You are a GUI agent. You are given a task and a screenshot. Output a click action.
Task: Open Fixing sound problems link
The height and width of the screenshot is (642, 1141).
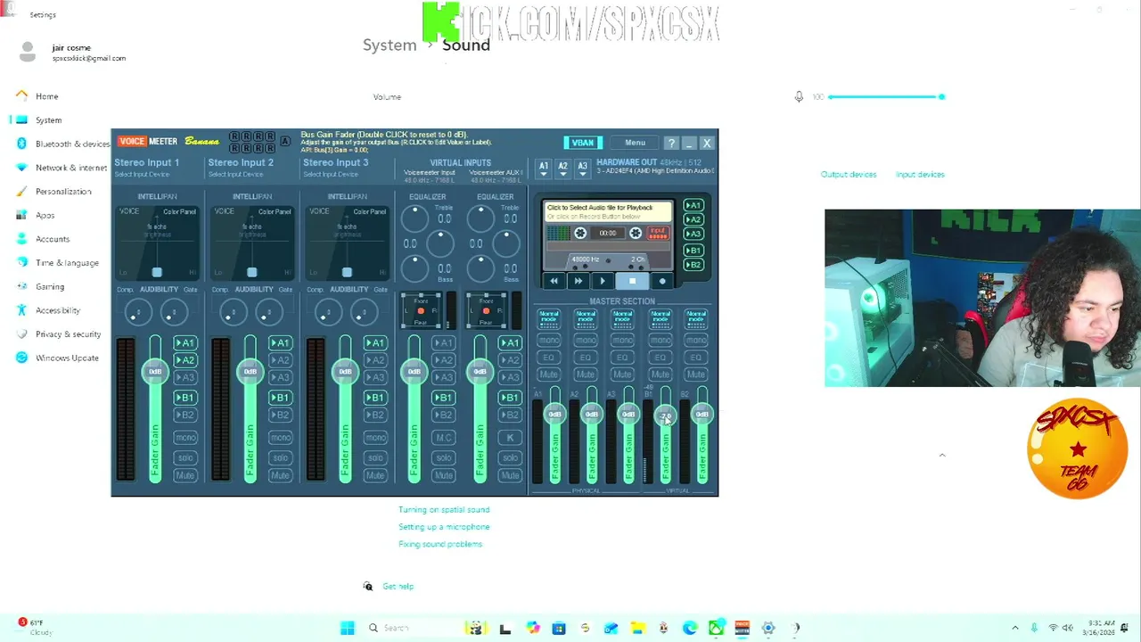[x=440, y=544]
